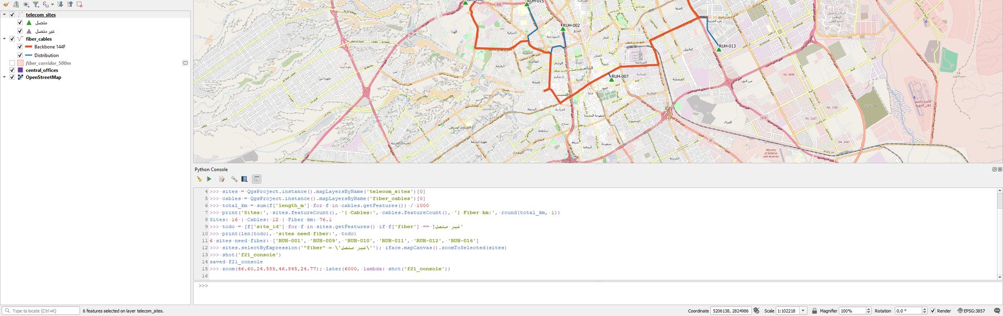
Task: Select the central_offices layer name
Action: [x=42, y=70]
